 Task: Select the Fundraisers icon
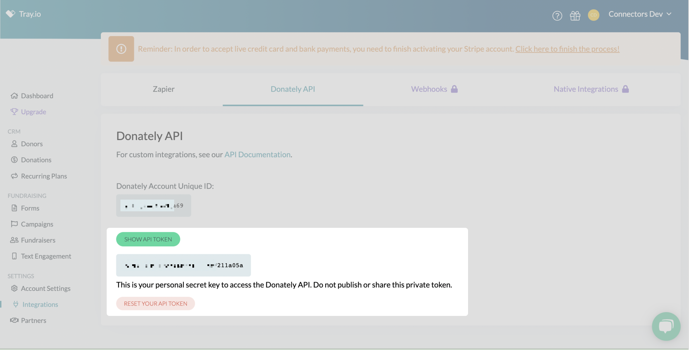point(14,240)
